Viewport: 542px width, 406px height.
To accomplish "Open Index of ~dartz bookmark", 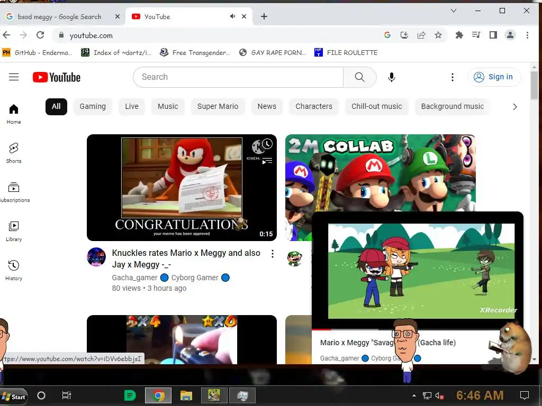I will click(116, 52).
